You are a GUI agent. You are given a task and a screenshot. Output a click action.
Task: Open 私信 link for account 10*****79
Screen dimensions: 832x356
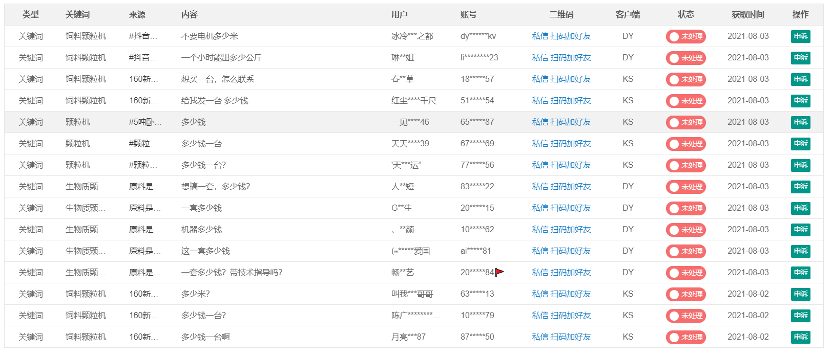click(x=540, y=316)
